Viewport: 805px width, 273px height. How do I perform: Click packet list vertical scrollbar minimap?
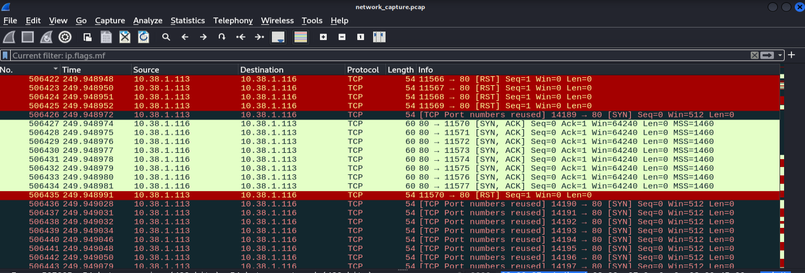point(782,166)
